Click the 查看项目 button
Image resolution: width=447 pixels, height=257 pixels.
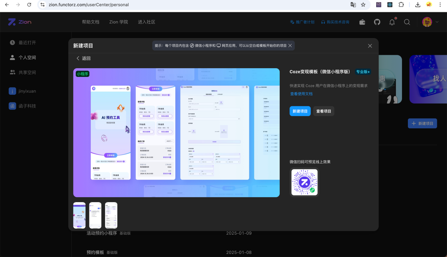coord(324,111)
